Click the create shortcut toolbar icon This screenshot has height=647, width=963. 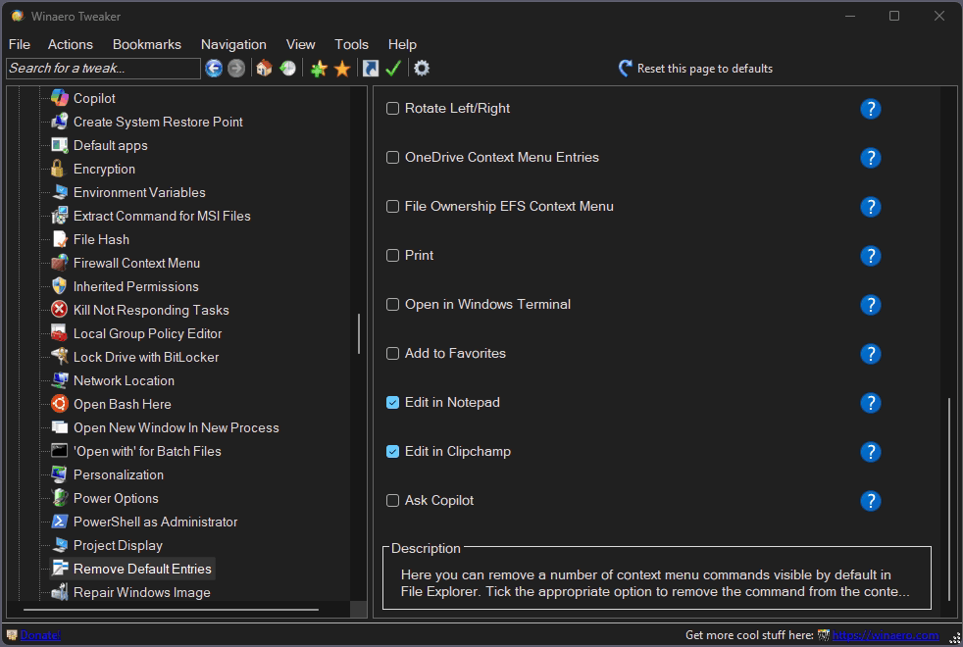(370, 68)
